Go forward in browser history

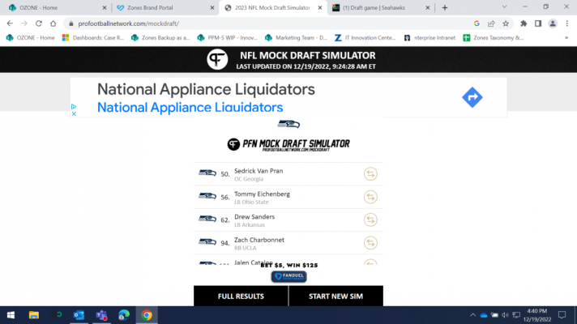point(24,23)
